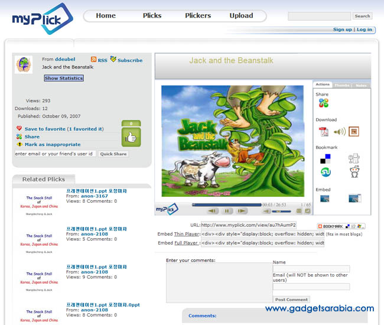
Task: Click the anon-3167 user link
Action: (95, 196)
